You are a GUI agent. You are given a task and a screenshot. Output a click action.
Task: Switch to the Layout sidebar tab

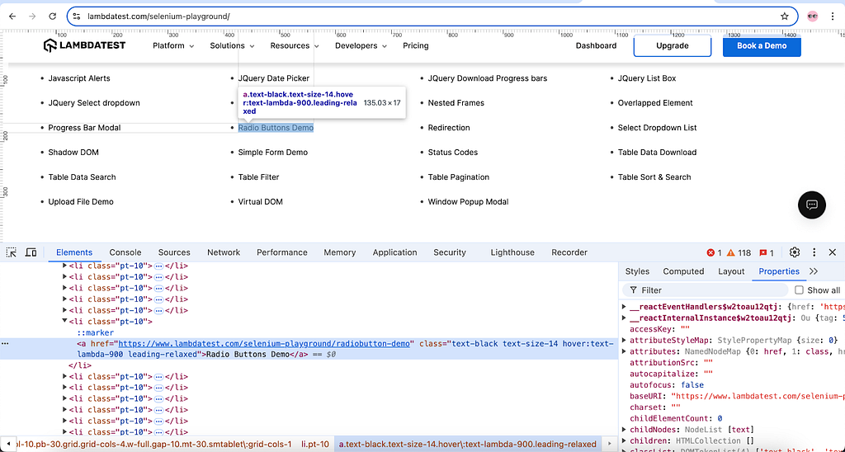click(731, 271)
